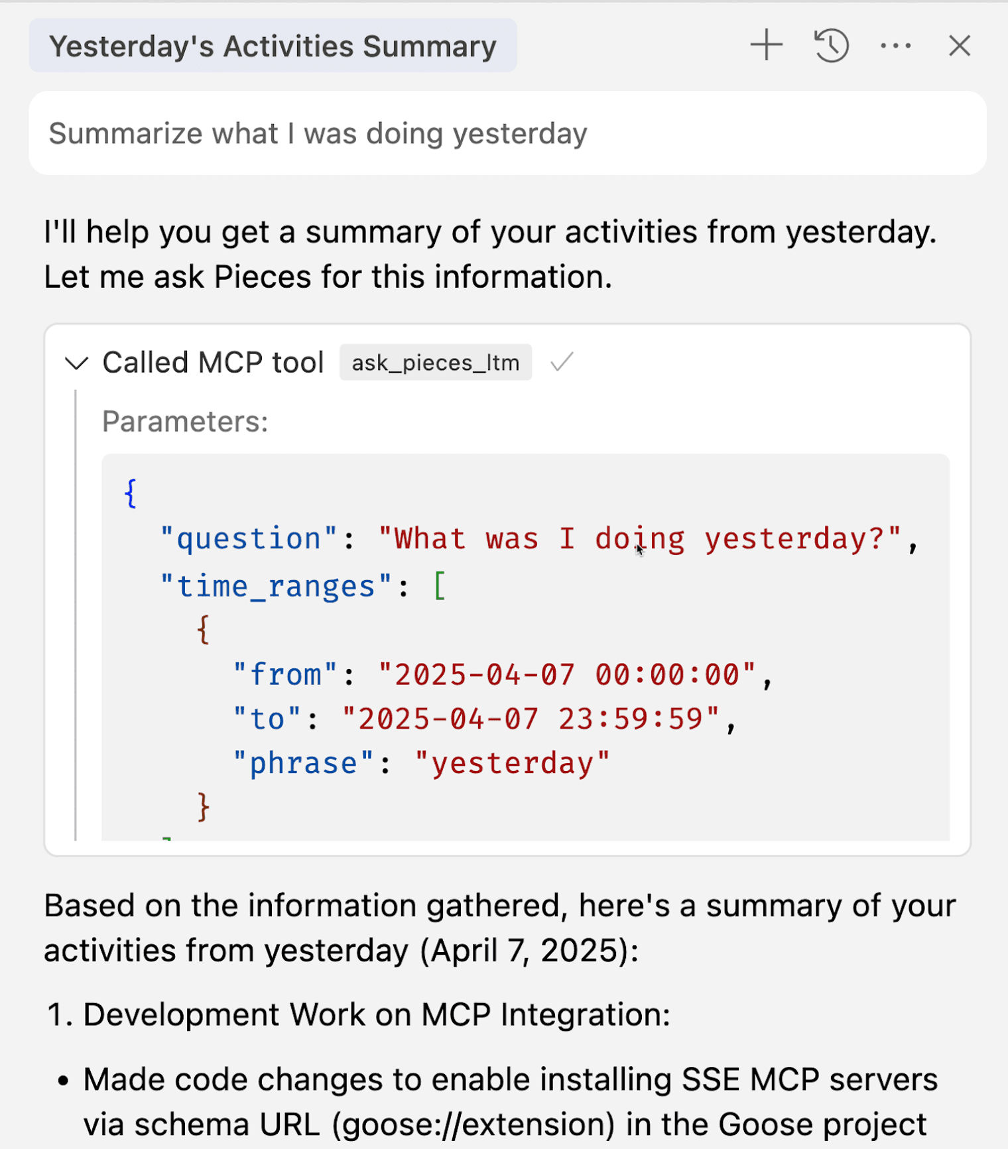This screenshot has height=1149, width=1008.
Task: Select the Yesterday's Activities Summary tab
Action: pyautogui.click(x=273, y=46)
